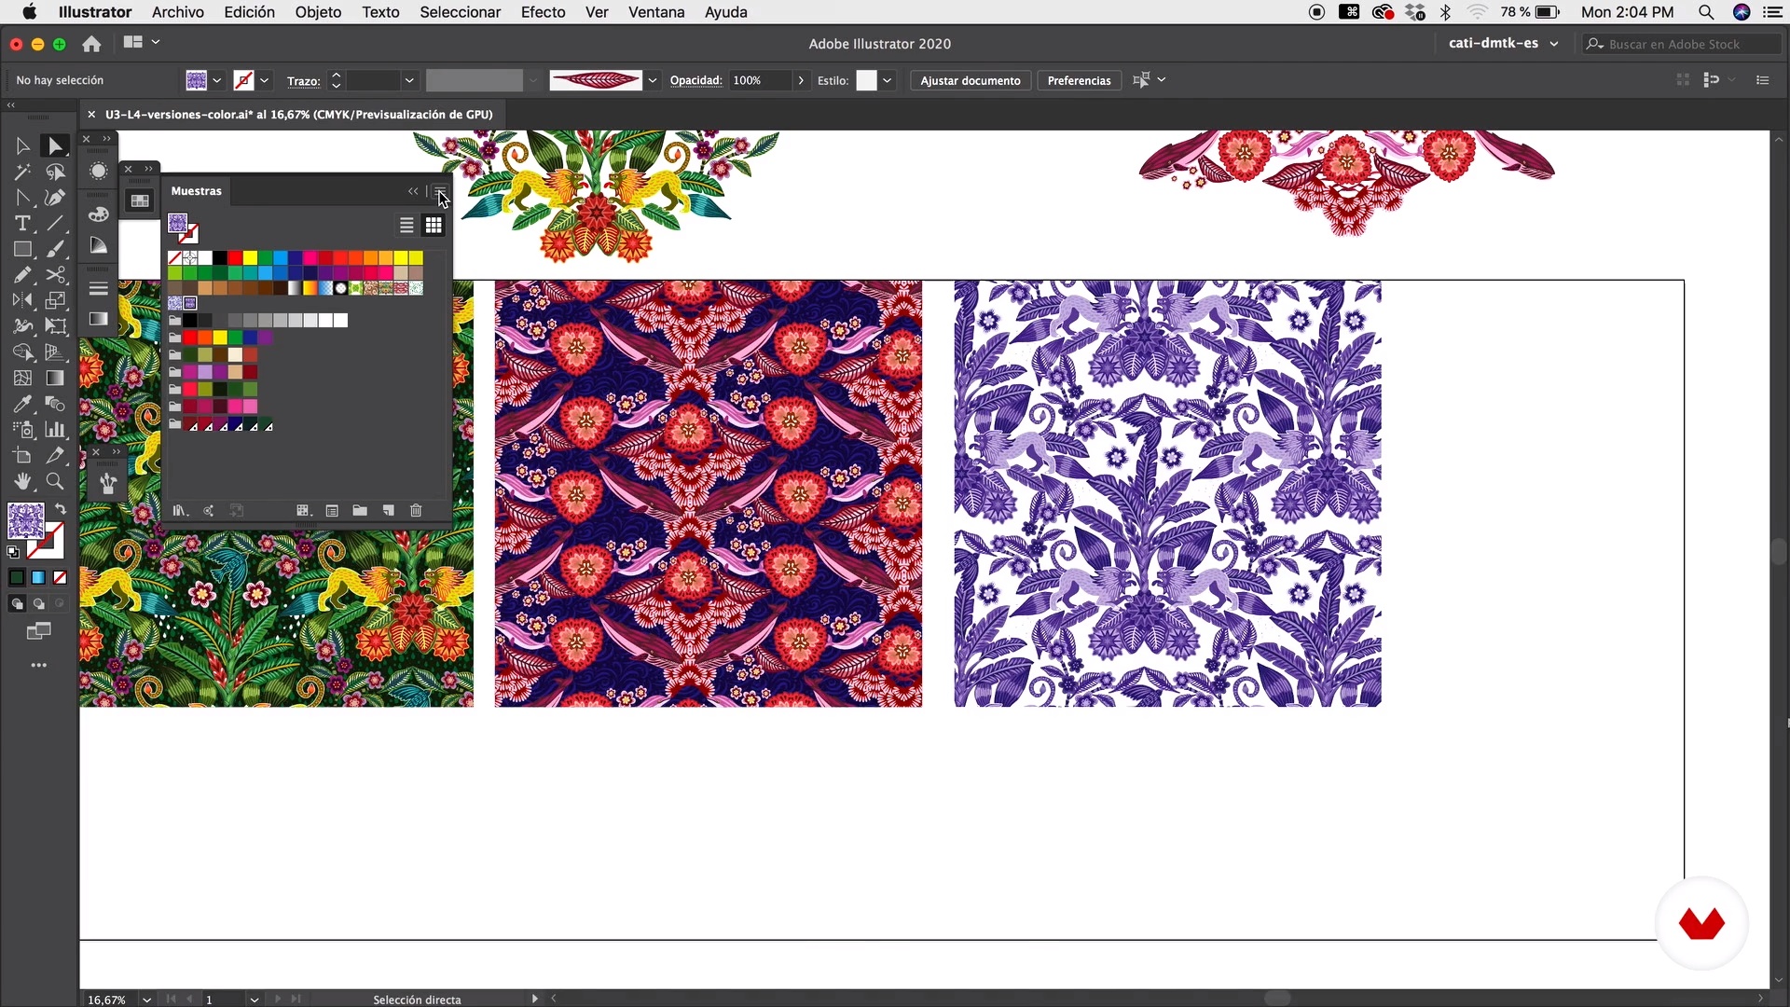Open the Efecto menu
The height and width of the screenshot is (1007, 1790).
[543, 12]
